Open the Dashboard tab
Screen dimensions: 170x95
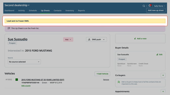[x=9, y=11]
